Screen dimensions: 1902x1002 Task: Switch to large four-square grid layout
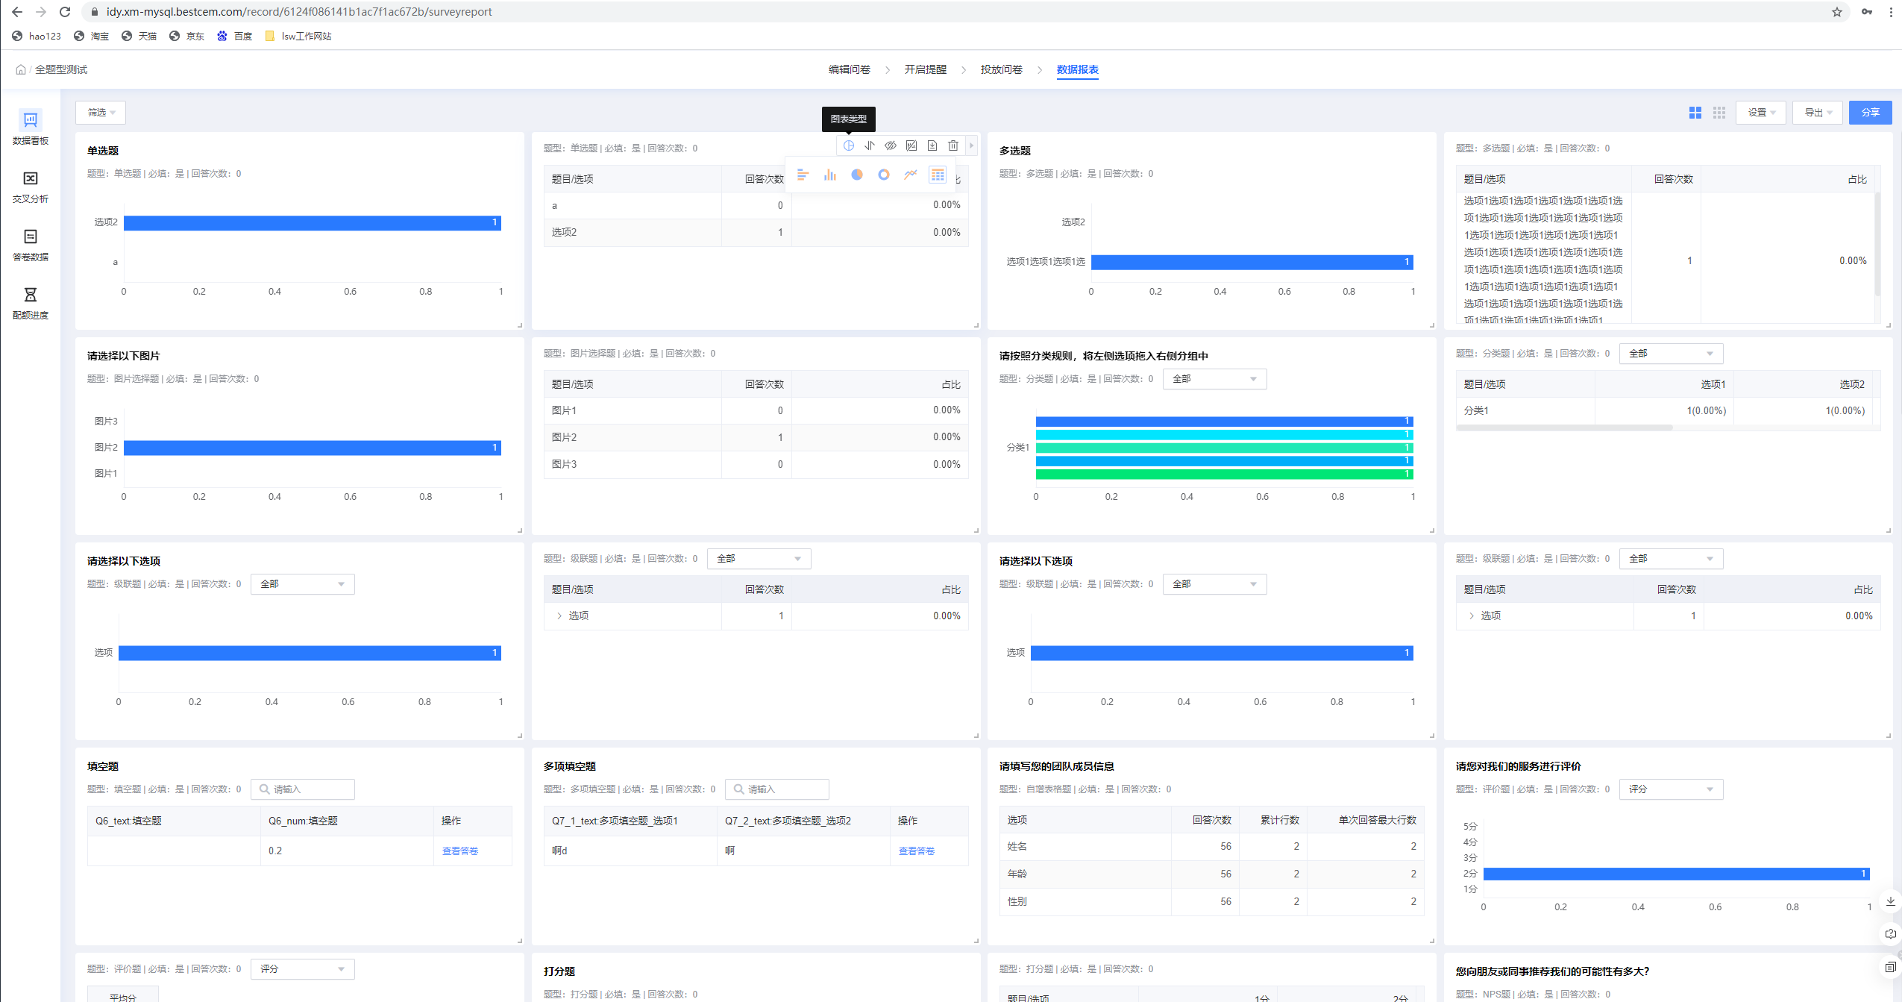coord(1695,113)
